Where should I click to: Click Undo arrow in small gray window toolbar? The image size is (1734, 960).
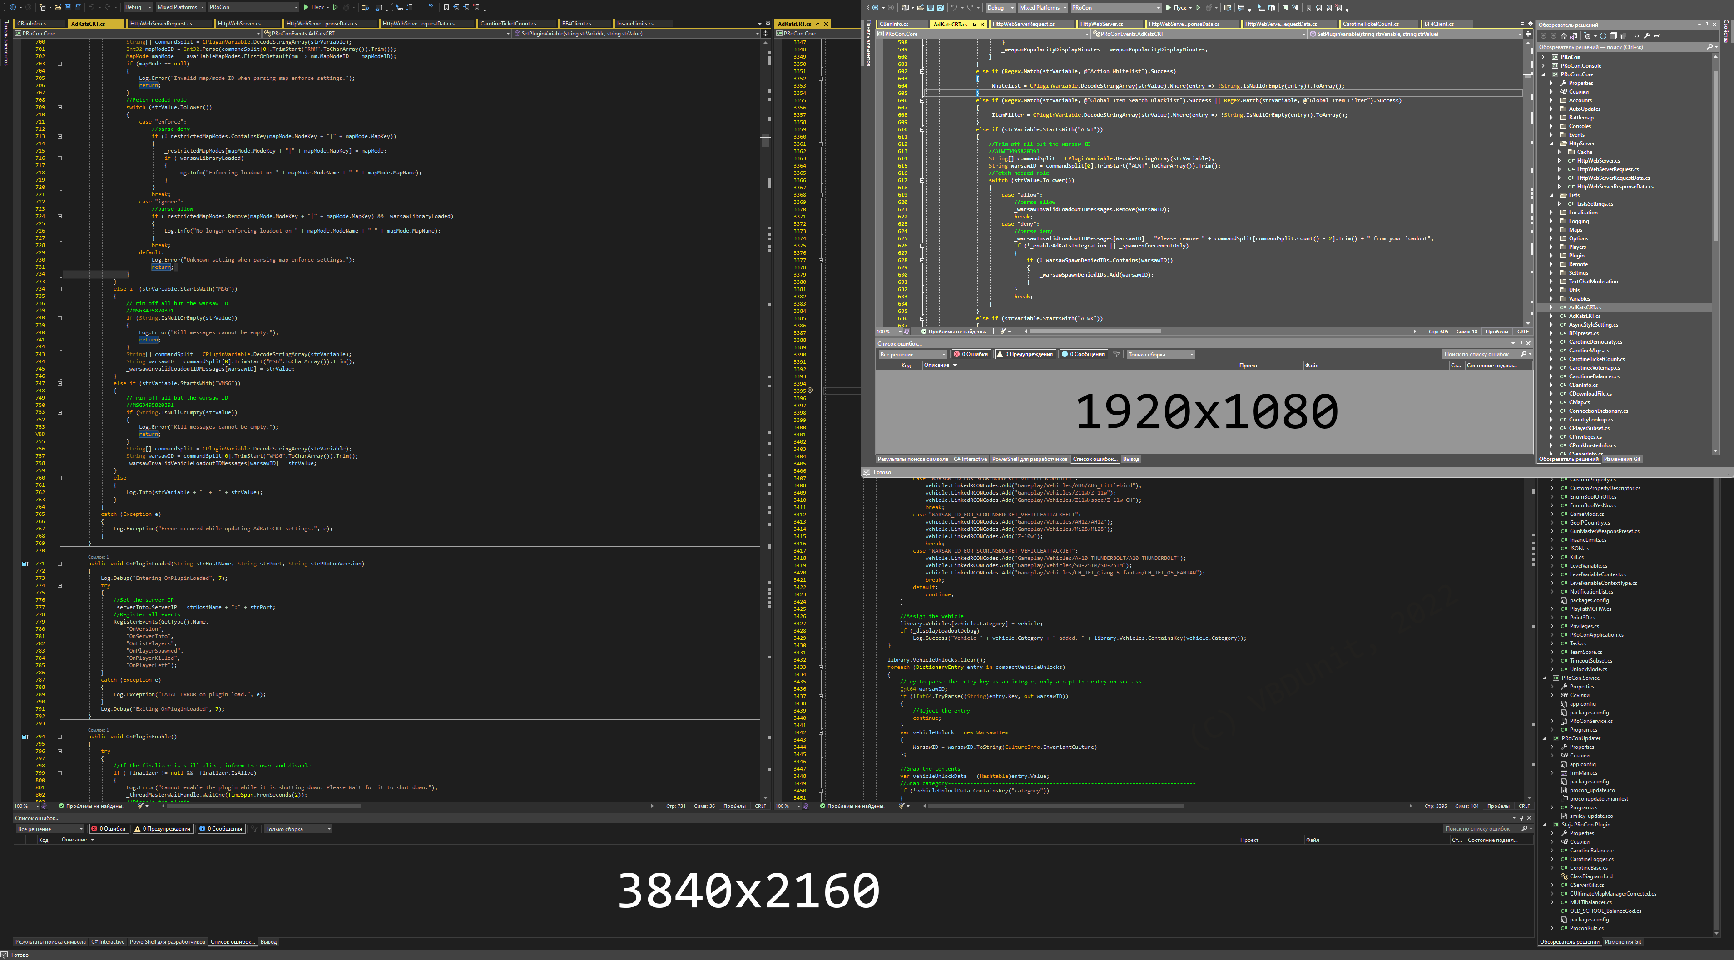click(954, 7)
